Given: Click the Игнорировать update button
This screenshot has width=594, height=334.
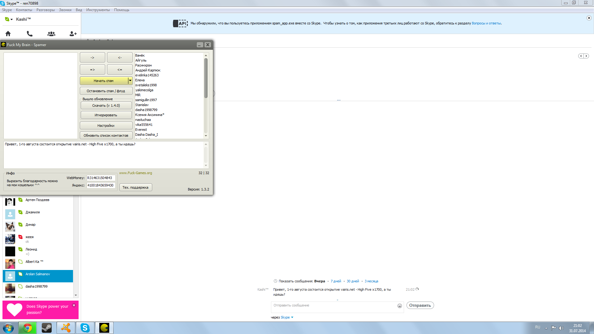Looking at the screenshot, I should (106, 115).
